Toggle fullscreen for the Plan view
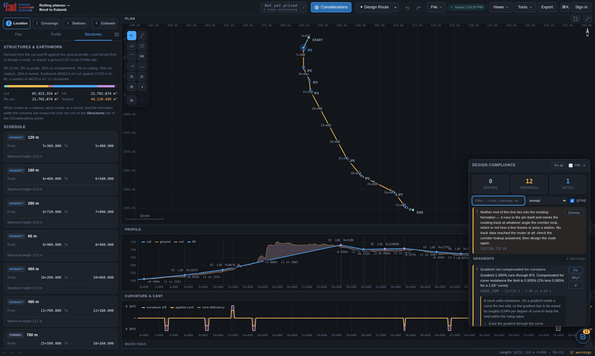 pyautogui.click(x=575, y=19)
